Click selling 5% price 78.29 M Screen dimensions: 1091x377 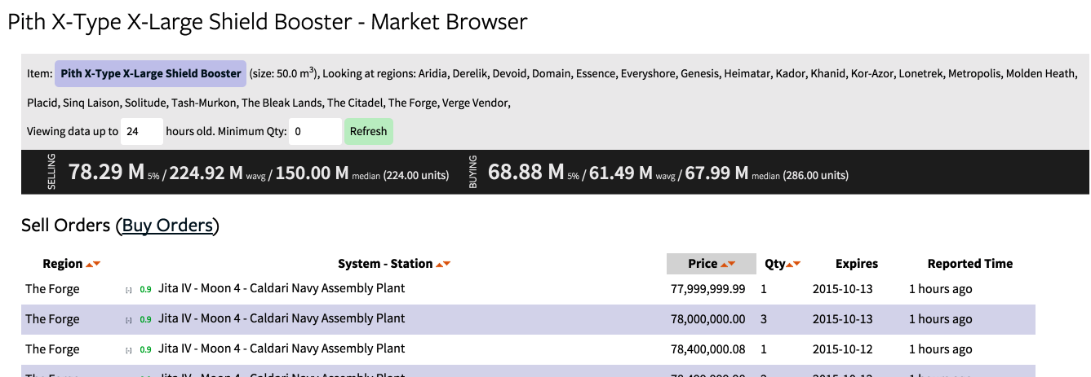(106, 172)
